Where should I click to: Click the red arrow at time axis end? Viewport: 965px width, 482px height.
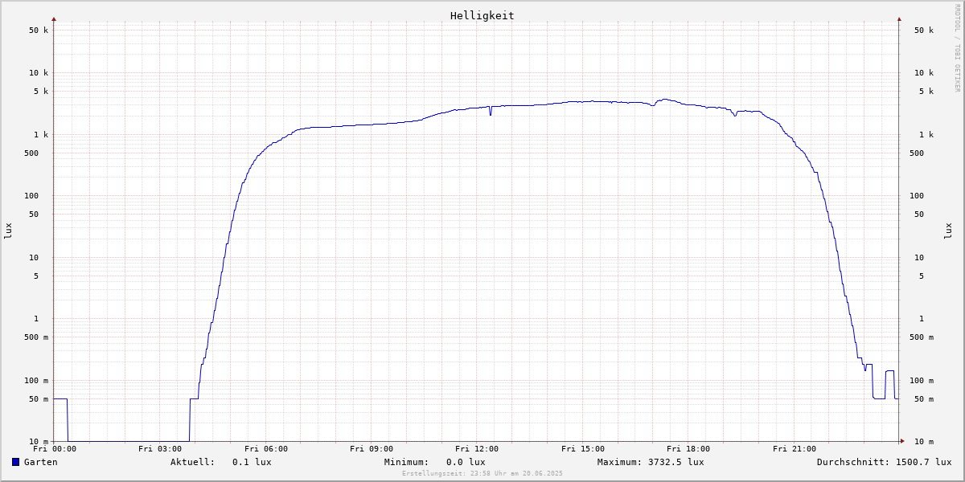tap(902, 441)
